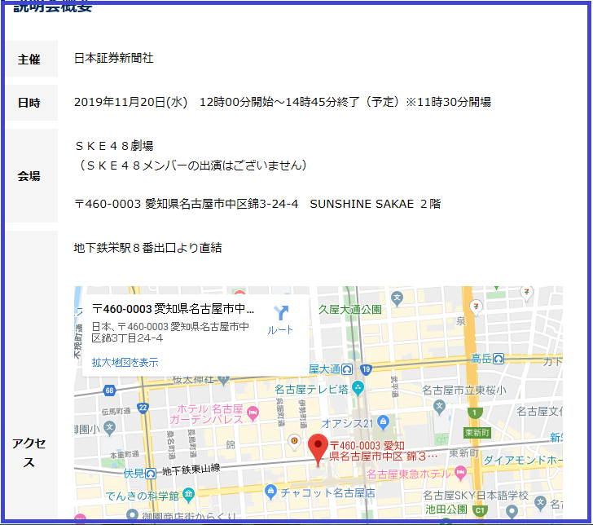
Task: Click 久屋大通 station icon
Action: point(347,369)
